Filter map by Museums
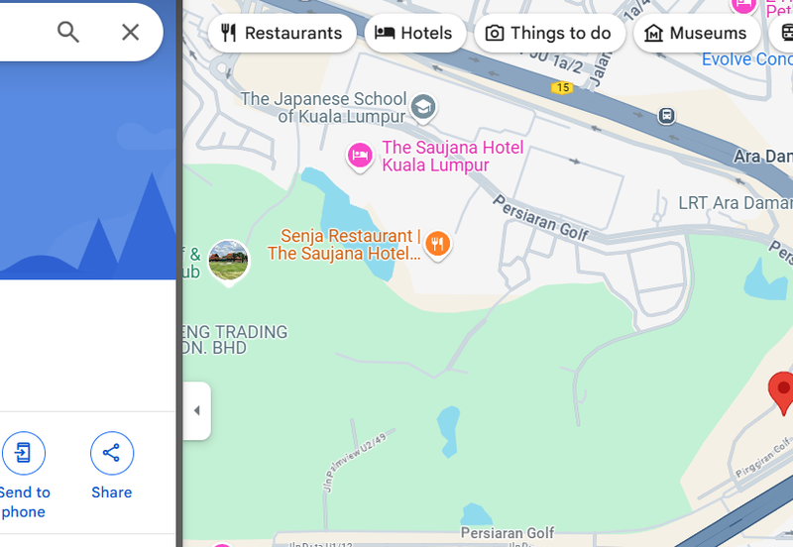 pyautogui.click(x=697, y=34)
